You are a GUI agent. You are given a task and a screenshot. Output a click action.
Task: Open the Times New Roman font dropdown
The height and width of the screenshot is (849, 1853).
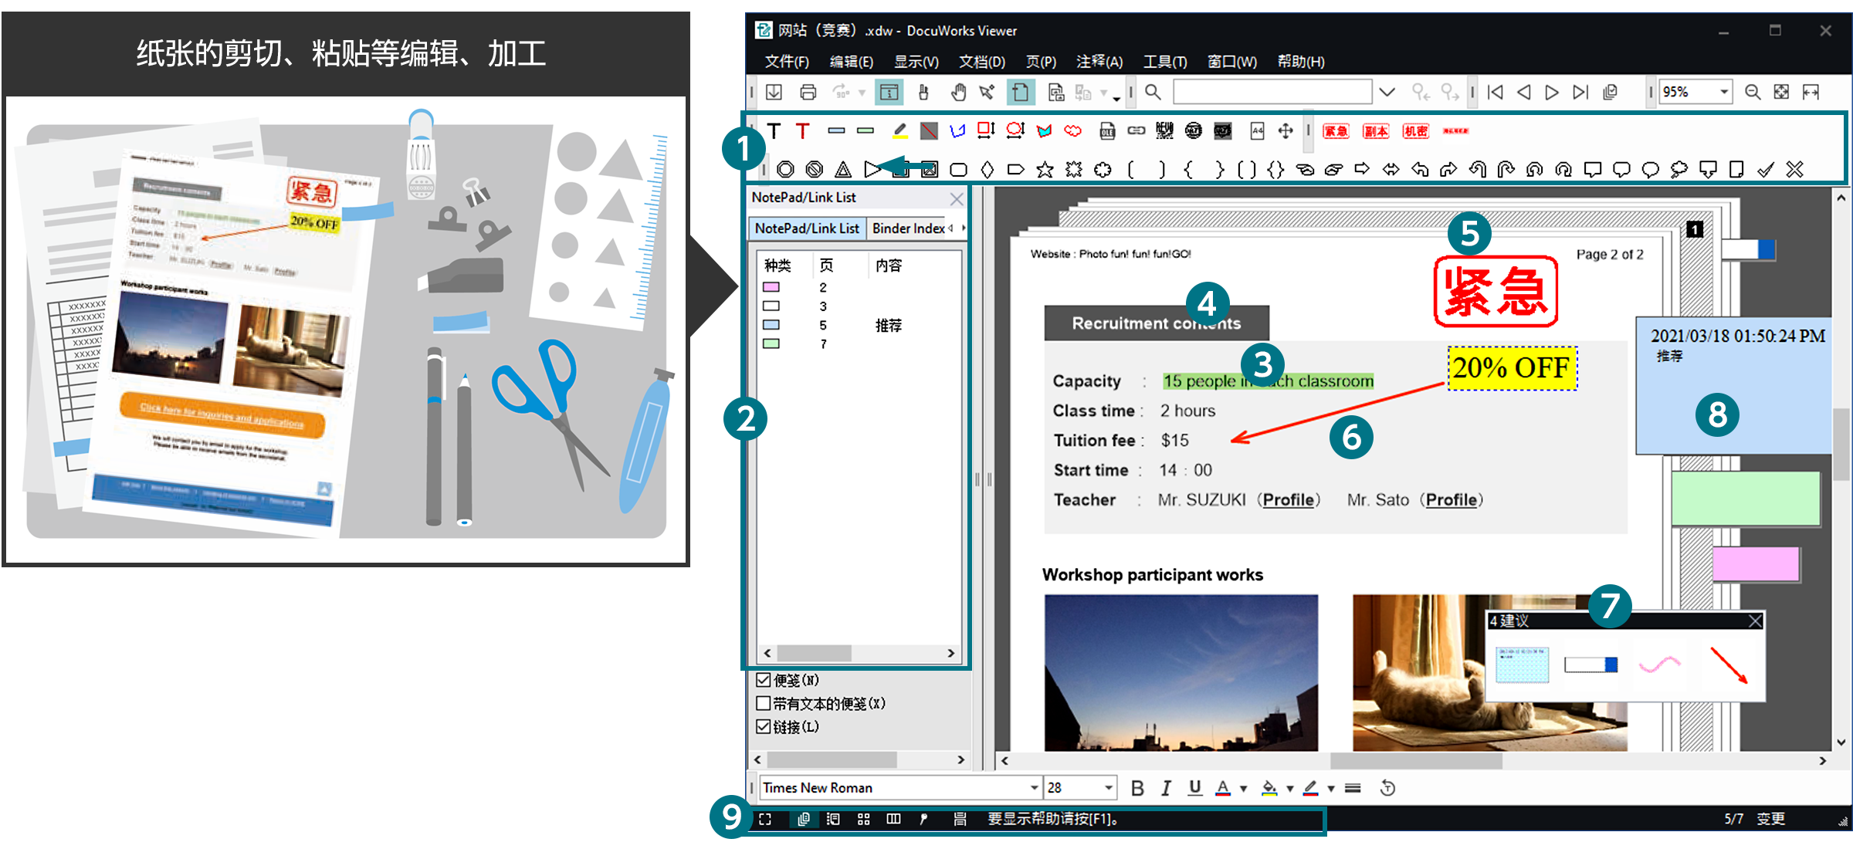tap(1035, 787)
